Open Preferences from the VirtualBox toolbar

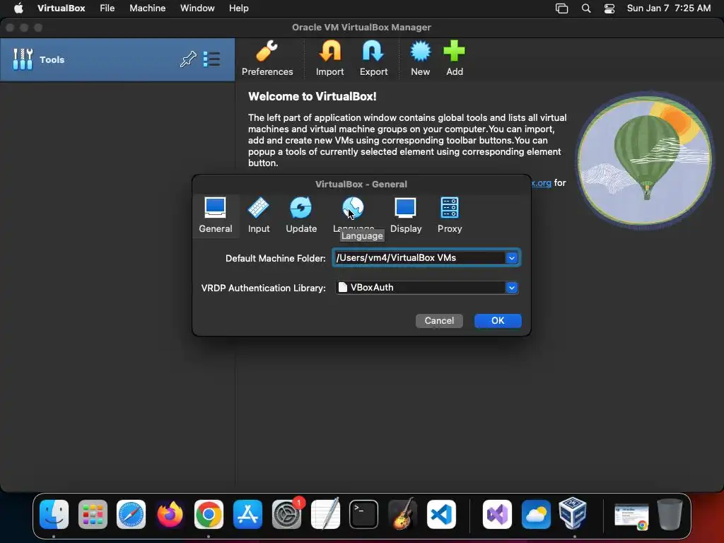click(x=267, y=59)
